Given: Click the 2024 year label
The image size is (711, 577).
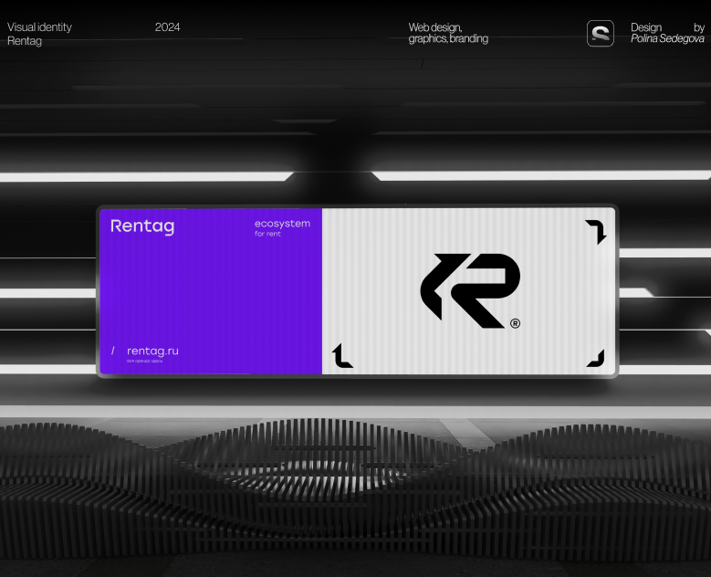Looking at the screenshot, I should point(167,27).
